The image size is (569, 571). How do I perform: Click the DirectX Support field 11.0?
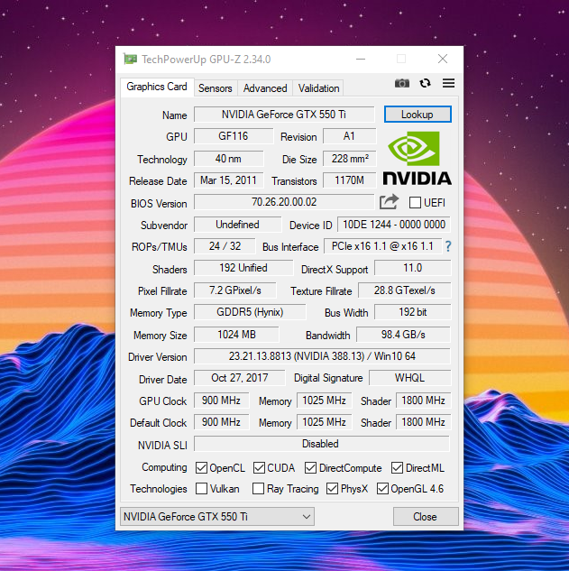[412, 268]
